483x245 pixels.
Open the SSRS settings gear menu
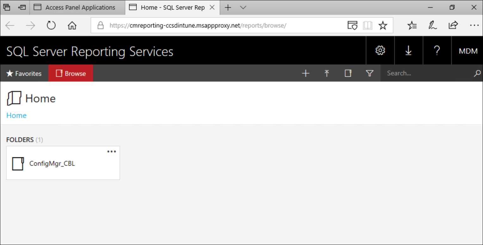click(380, 50)
